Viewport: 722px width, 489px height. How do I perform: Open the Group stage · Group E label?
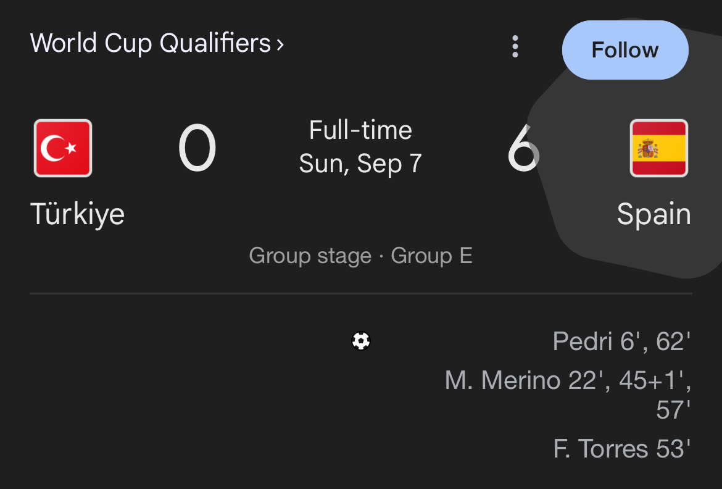[360, 256]
